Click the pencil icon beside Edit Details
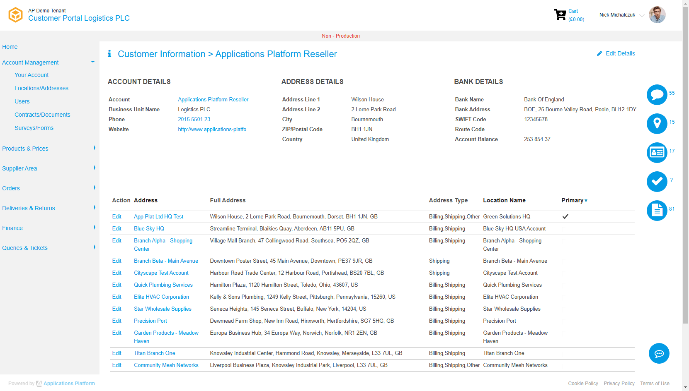This screenshot has height=391, width=689. click(x=599, y=54)
